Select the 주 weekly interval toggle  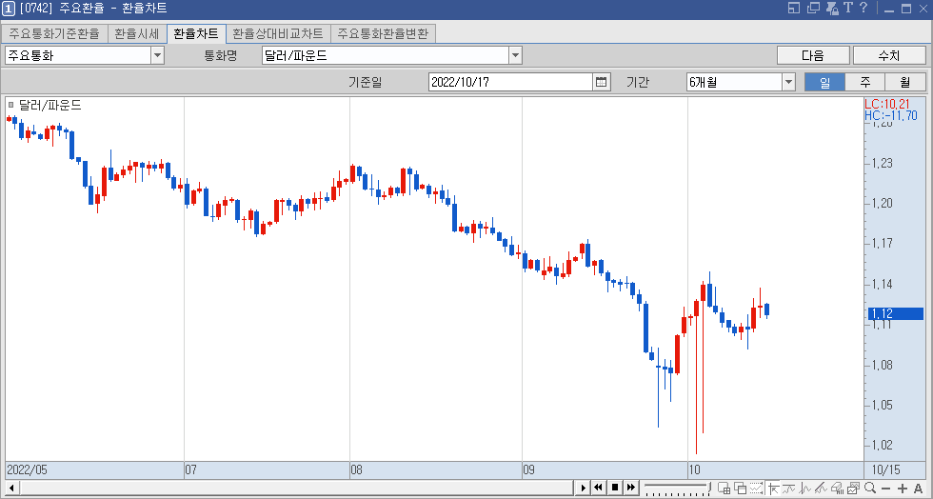tap(865, 82)
